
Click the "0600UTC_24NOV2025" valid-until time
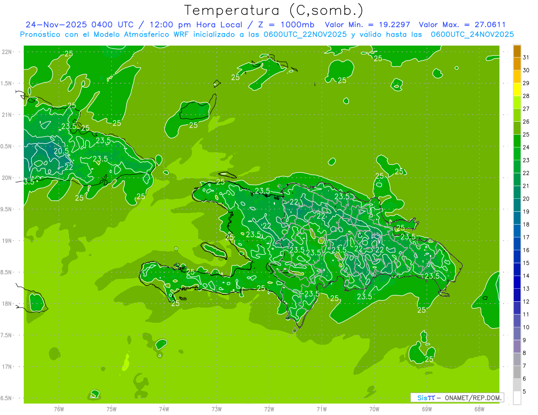coord(473,34)
